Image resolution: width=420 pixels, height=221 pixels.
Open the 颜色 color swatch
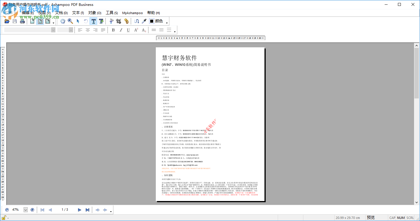152,21
